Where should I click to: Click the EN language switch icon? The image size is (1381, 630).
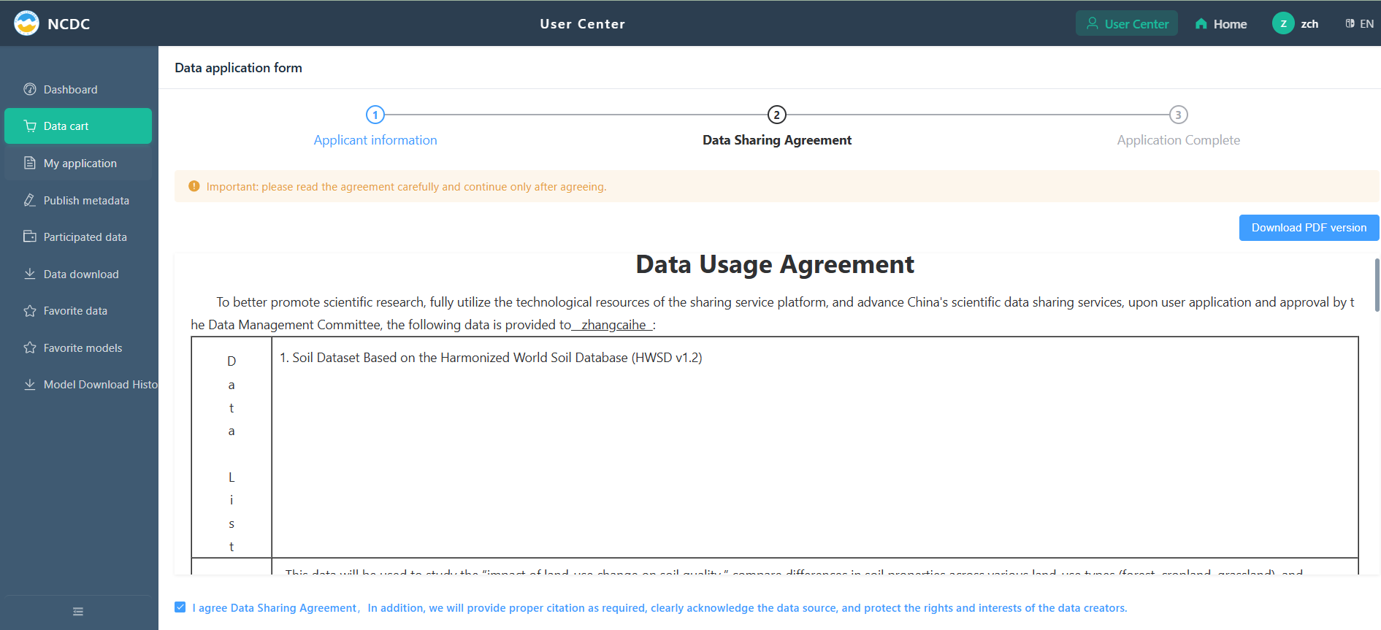1350,23
